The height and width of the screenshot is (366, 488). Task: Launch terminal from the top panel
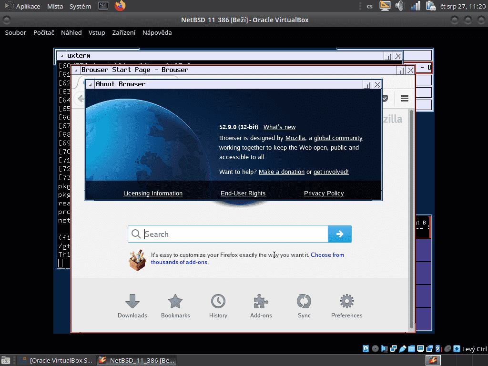click(103, 6)
